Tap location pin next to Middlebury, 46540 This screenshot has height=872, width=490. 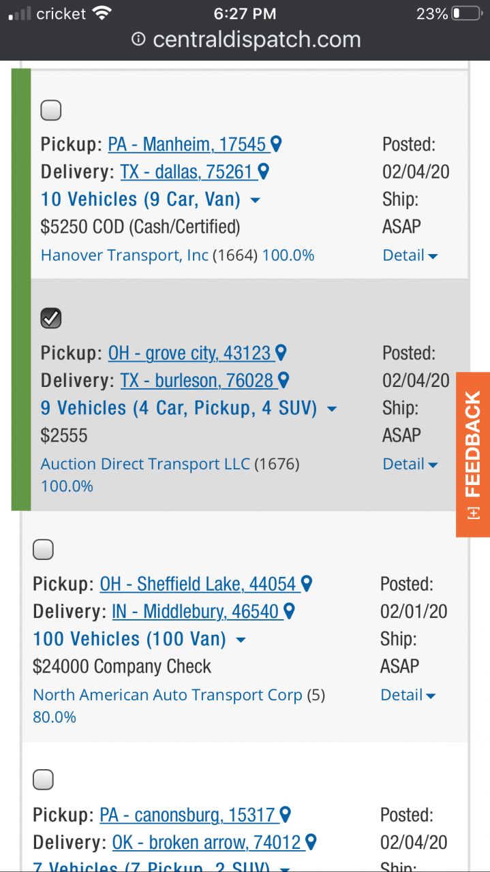[289, 611]
